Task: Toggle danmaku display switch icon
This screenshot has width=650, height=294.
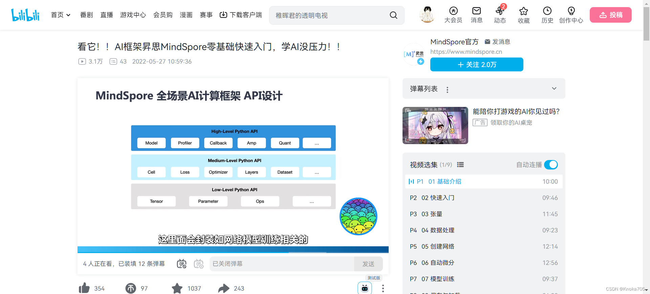Action: pos(182,264)
